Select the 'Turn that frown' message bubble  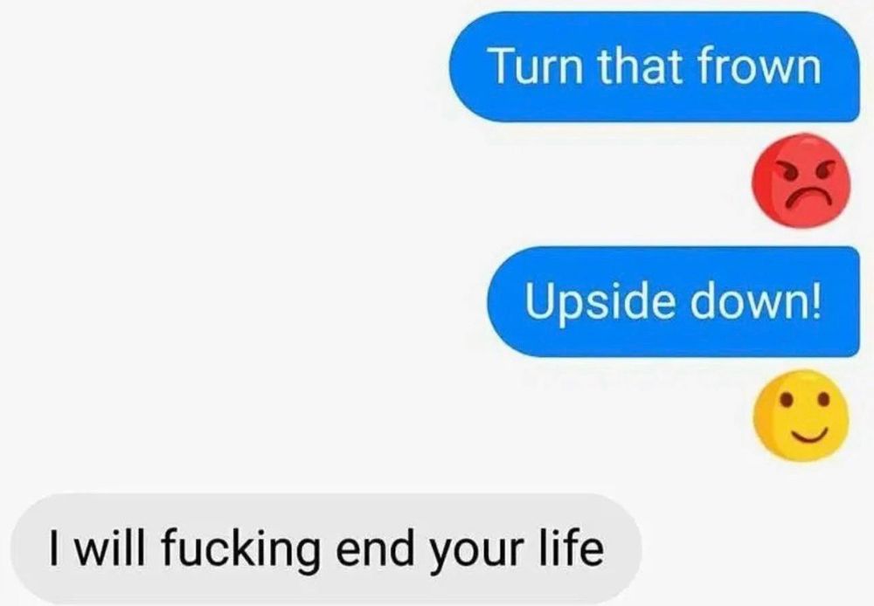pos(655,66)
